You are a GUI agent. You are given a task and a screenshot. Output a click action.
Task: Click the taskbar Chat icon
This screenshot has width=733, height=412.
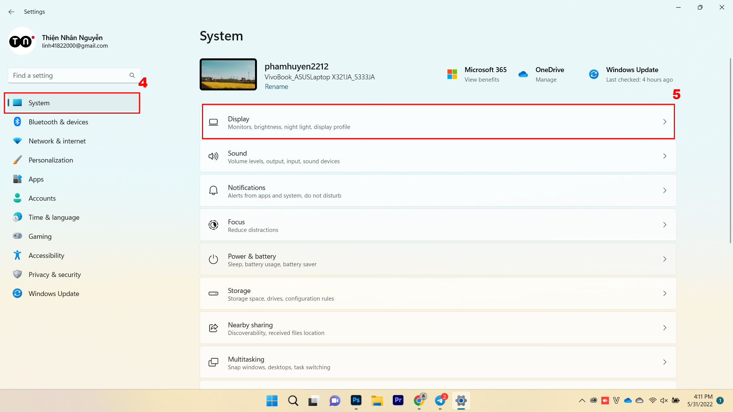(335, 401)
